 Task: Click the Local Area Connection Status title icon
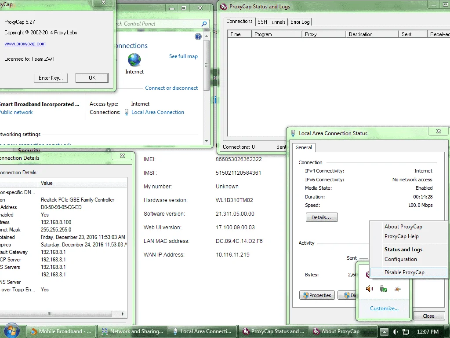[293, 133]
